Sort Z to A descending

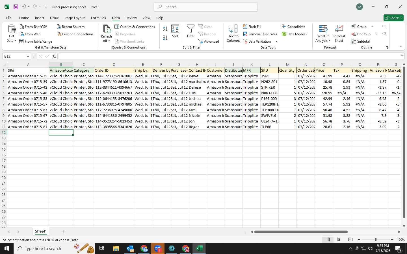(165, 38)
